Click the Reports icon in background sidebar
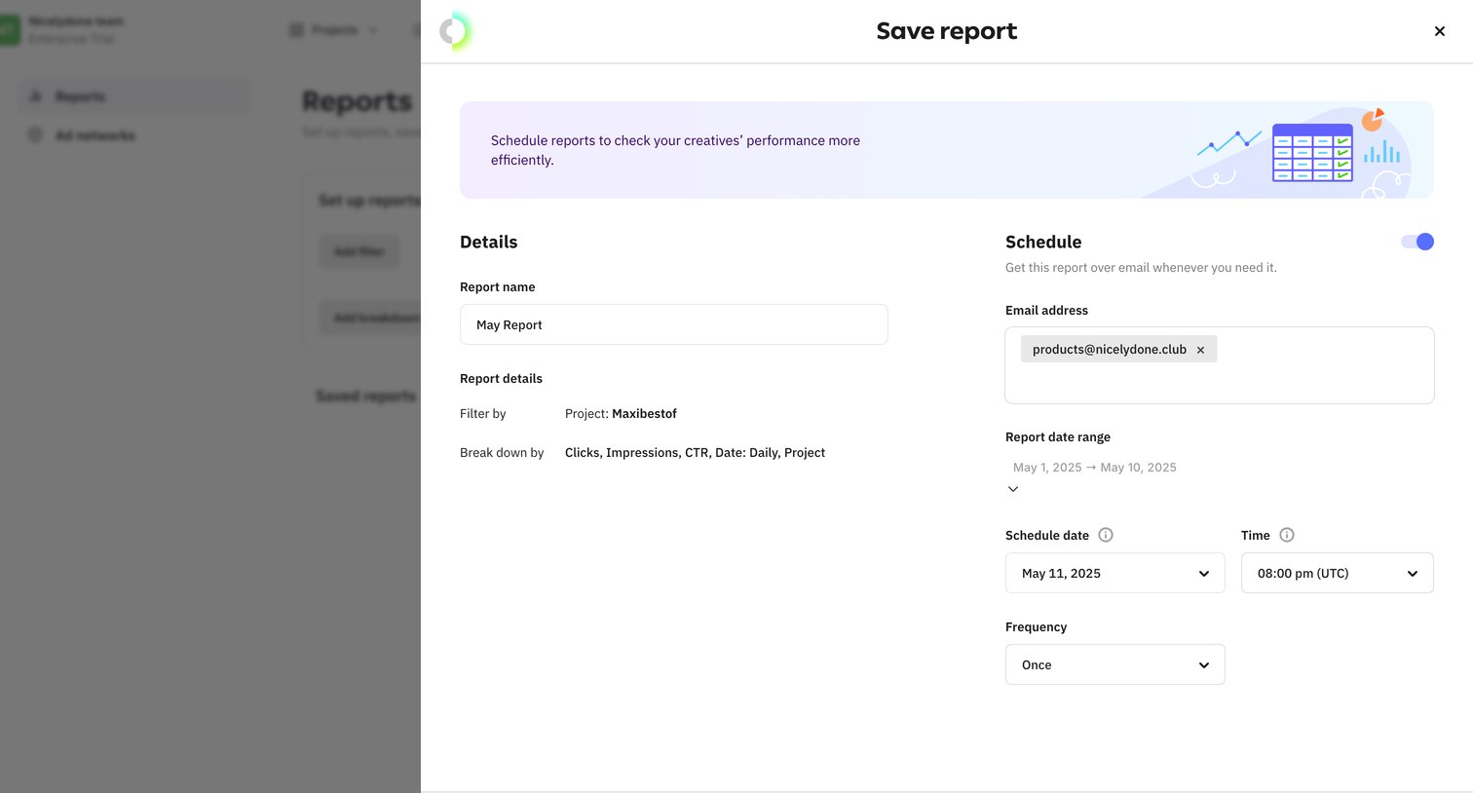 coord(36,96)
